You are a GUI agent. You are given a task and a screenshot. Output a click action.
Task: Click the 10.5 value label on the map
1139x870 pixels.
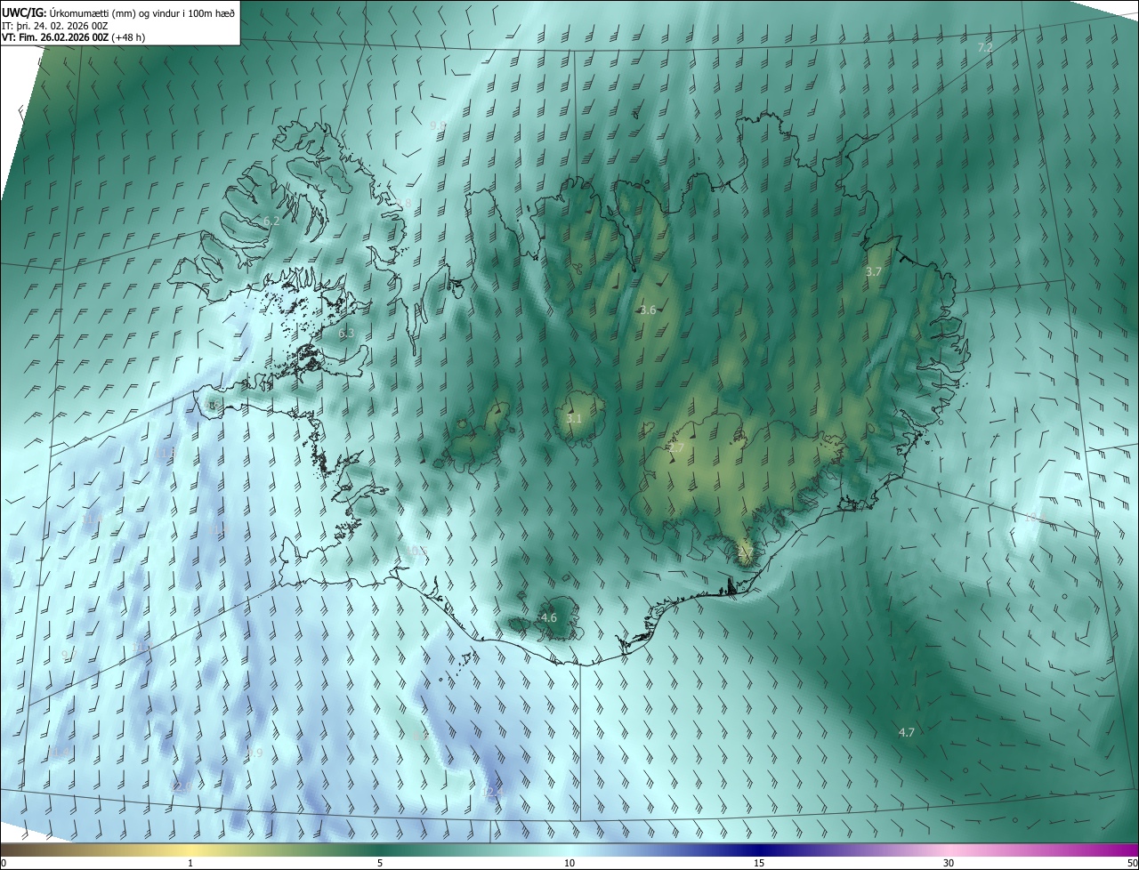coord(417,552)
